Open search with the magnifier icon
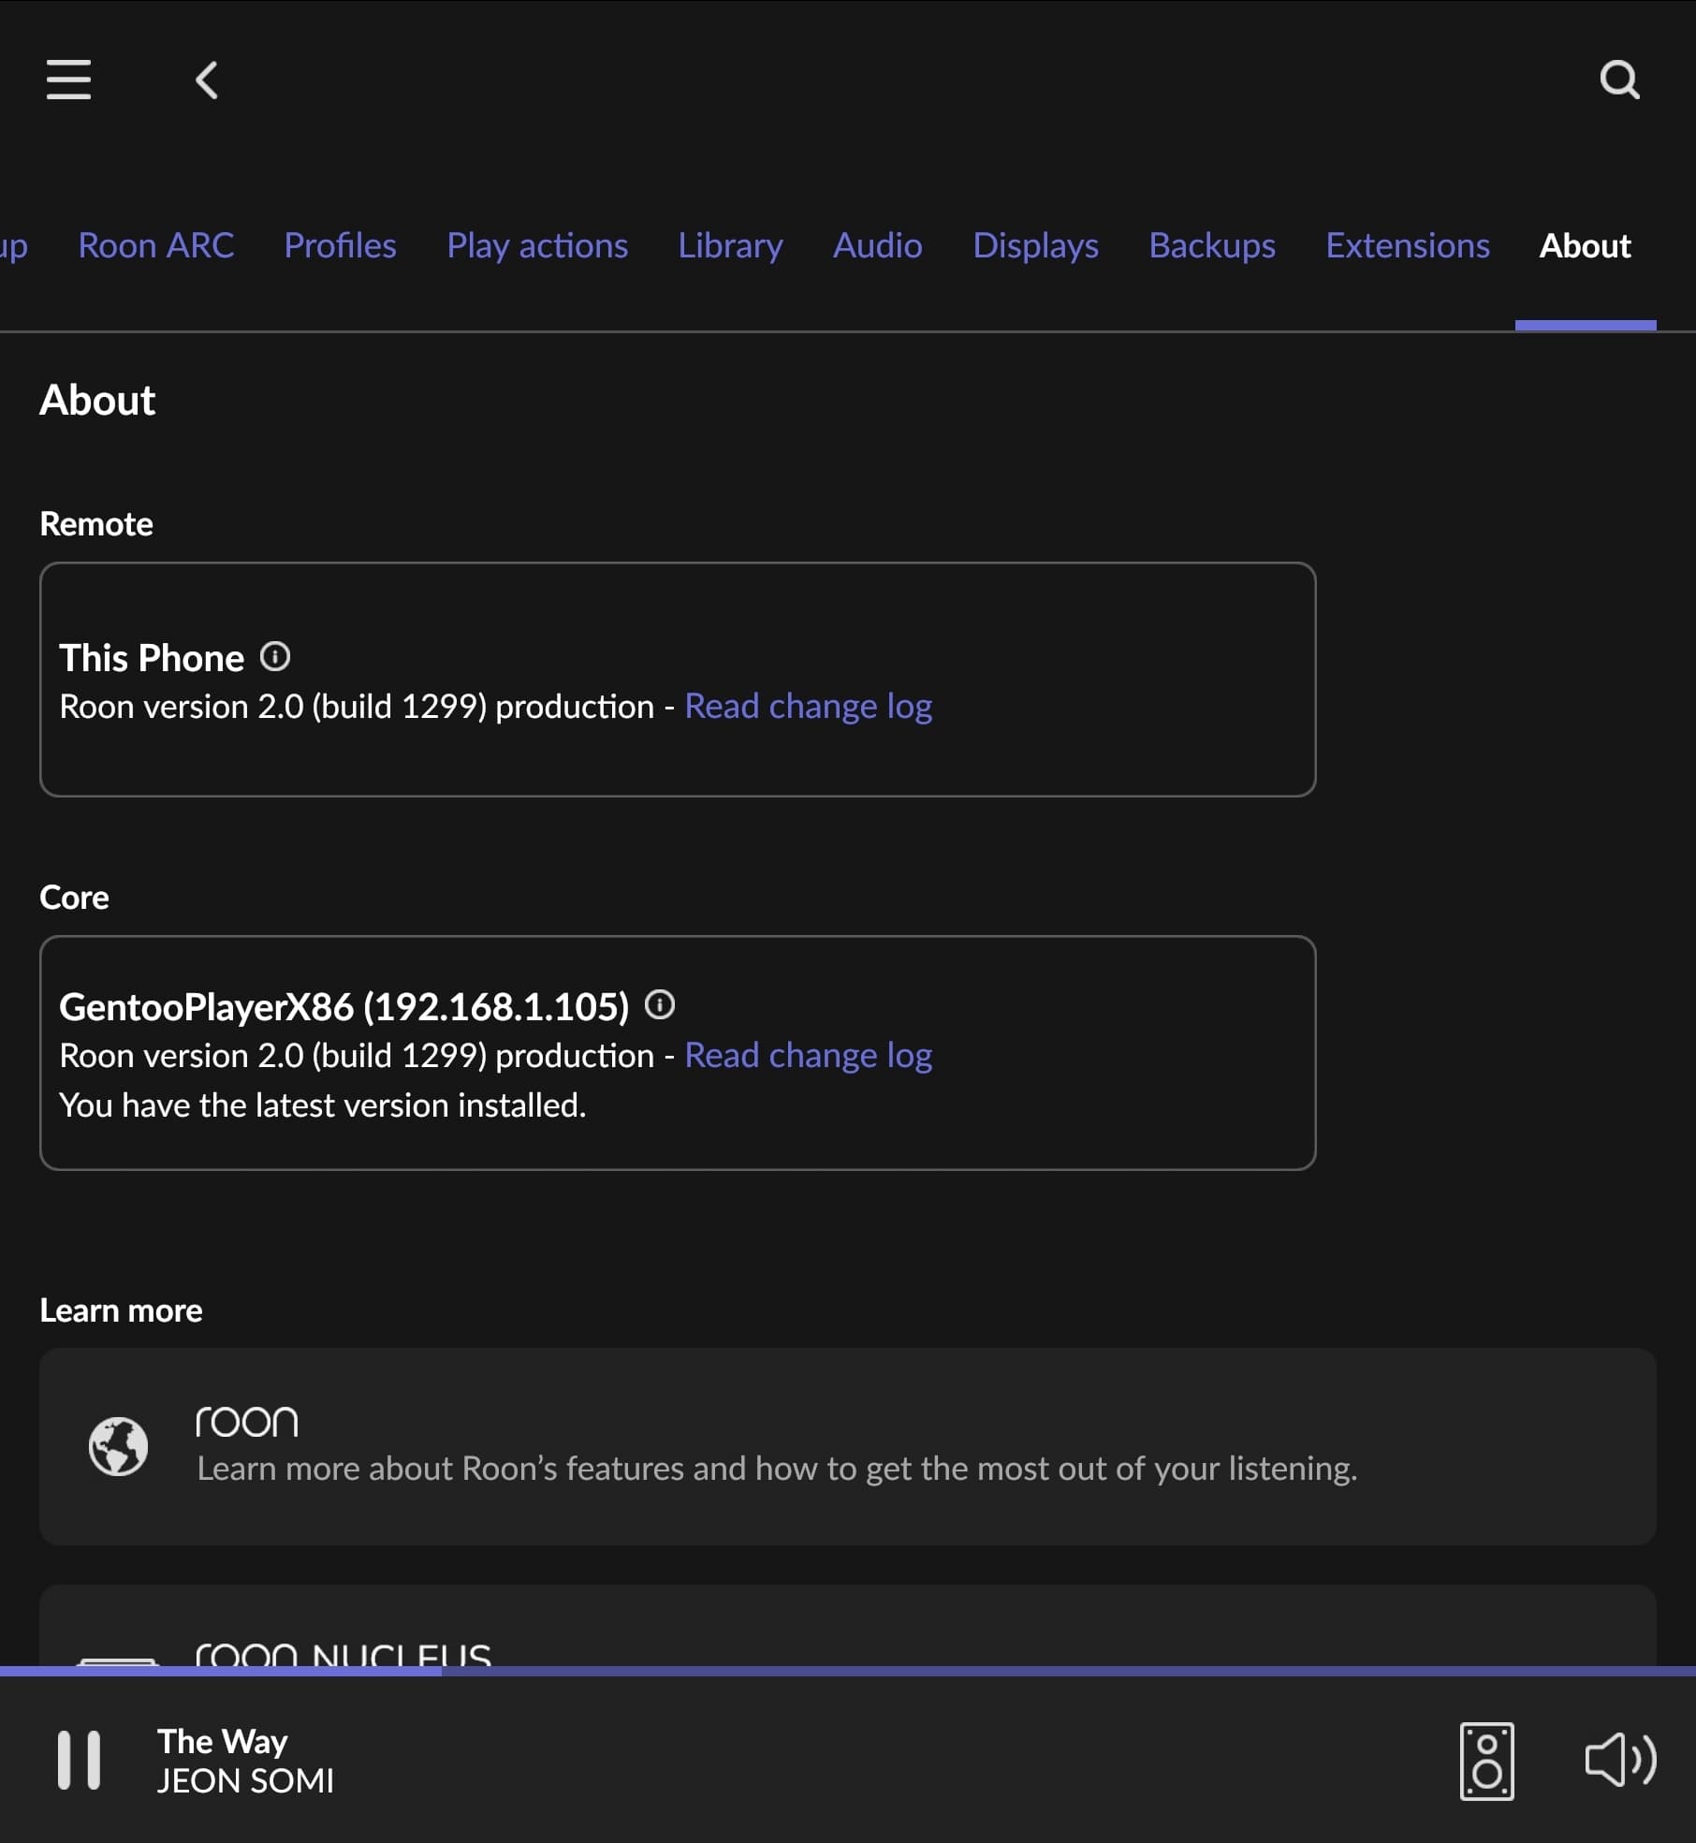Image resolution: width=1696 pixels, height=1843 pixels. pos(1619,80)
